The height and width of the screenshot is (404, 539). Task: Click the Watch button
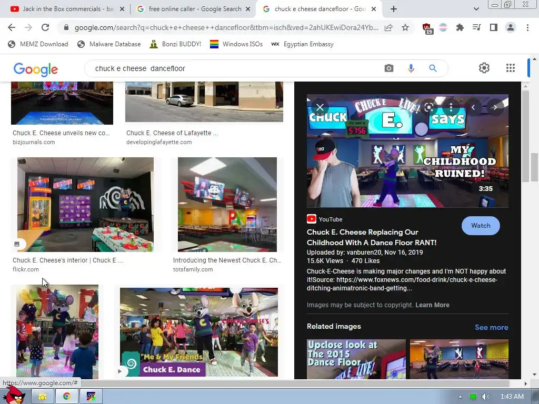[x=481, y=226]
